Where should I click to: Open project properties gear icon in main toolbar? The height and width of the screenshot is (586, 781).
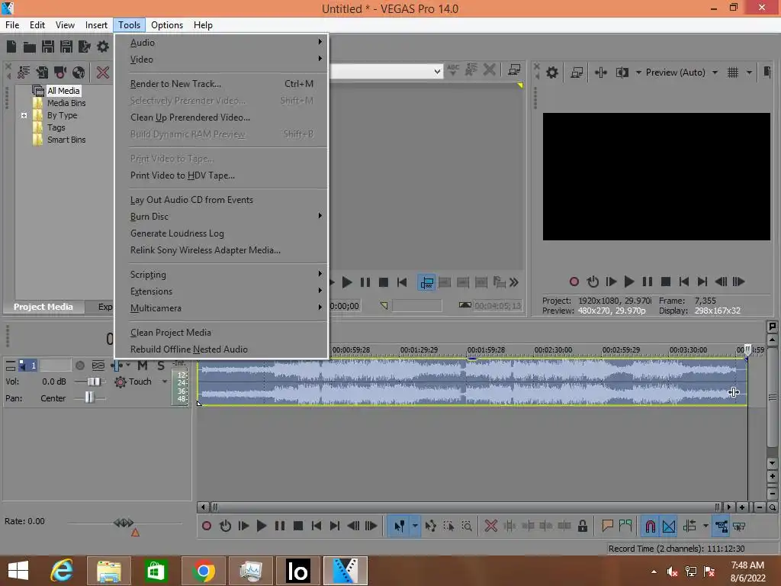coord(103,47)
